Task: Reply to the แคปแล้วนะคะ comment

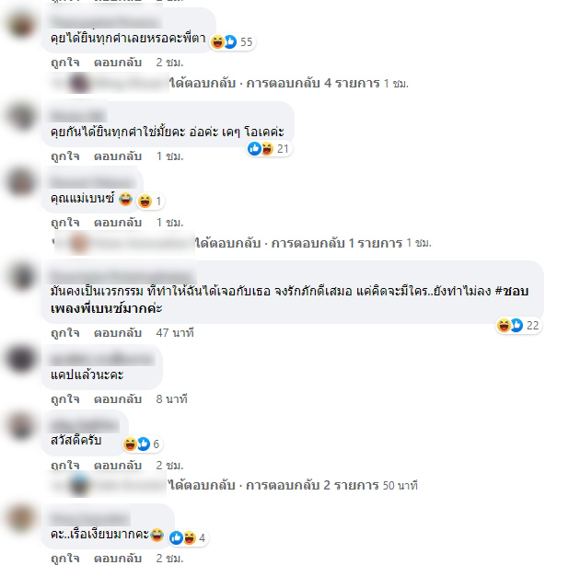Action: click(x=118, y=399)
